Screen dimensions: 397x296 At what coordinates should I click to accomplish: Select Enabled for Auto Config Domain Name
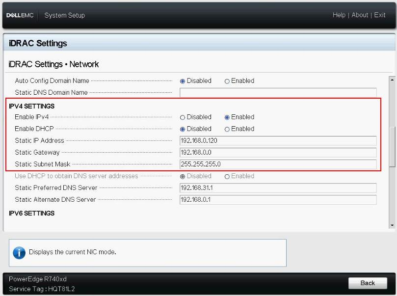(227, 81)
